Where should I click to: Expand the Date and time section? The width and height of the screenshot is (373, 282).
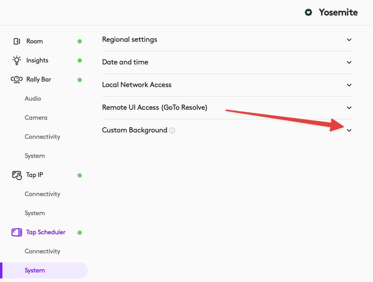coord(349,62)
